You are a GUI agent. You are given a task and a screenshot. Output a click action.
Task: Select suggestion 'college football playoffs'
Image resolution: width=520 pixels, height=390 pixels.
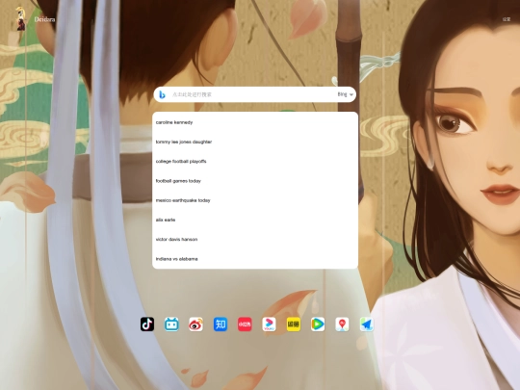coord(255,162)
